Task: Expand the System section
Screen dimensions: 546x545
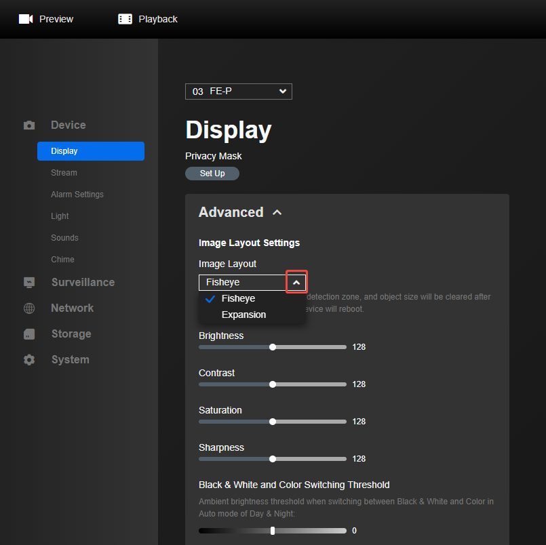Action: (71, 359)
